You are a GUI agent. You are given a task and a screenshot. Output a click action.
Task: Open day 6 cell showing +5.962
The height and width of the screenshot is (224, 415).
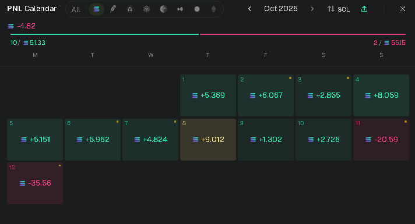pyautogui.click(x=93, y=140)
